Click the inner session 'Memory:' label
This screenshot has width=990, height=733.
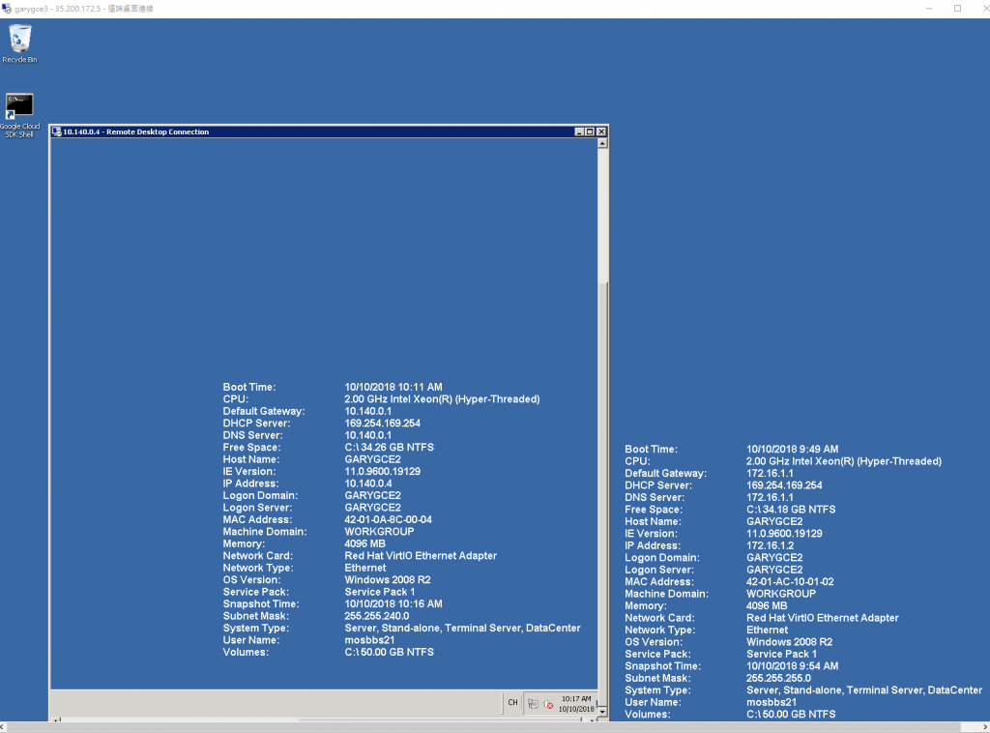(x=244, y=543)
